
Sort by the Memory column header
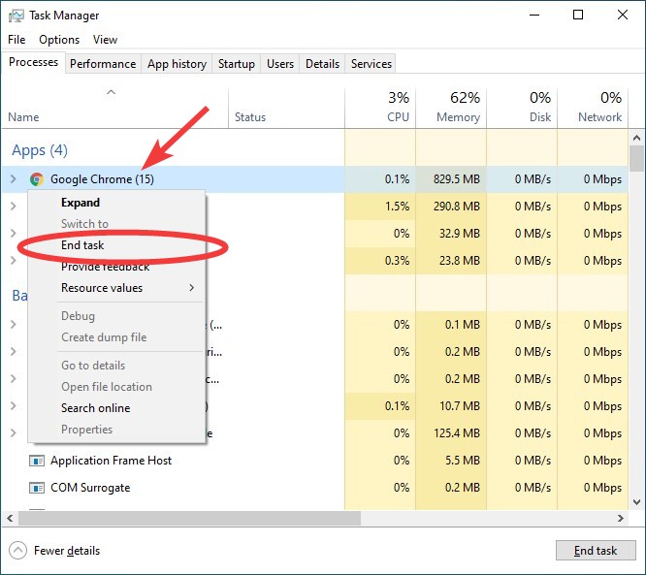451,108
